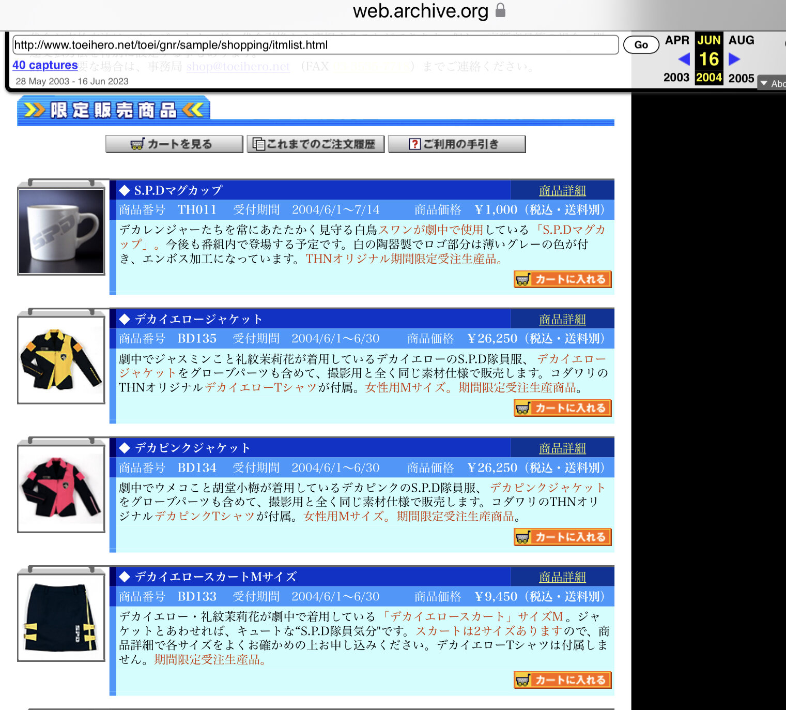Open the 40 captures link
Viewport: 786px width, 710px height.
pyautogui.click(x=45, y=65)
